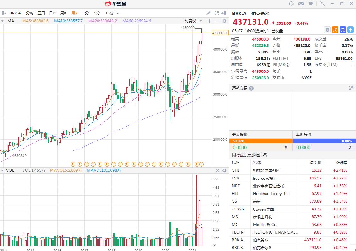The width and height of the screenshot is (356, 251).
Task: Expand more minute intervals after 15分
Action: [x=118, y=13]
